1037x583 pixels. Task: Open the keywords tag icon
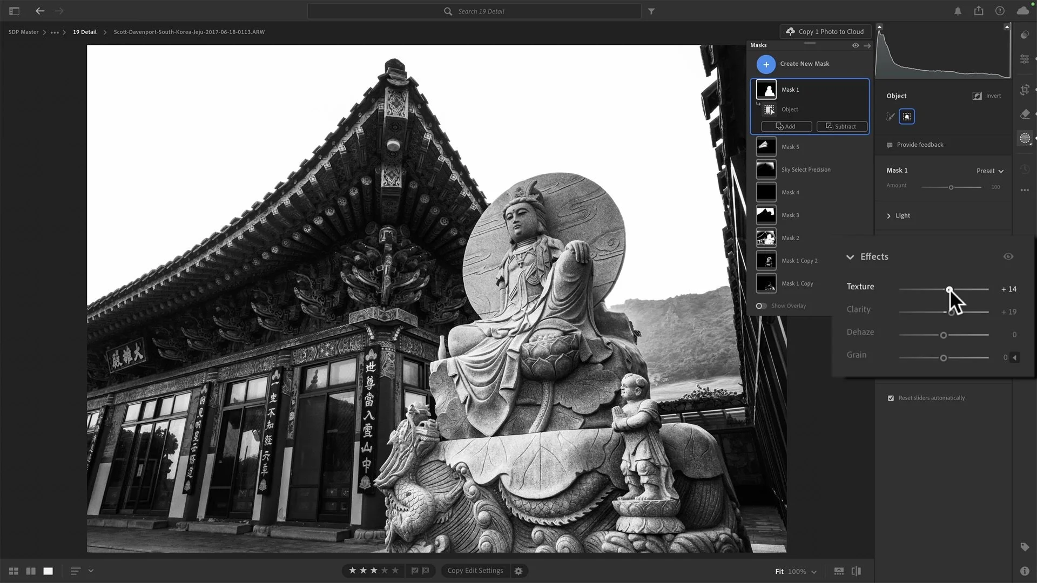click(x=1025, y=547)
